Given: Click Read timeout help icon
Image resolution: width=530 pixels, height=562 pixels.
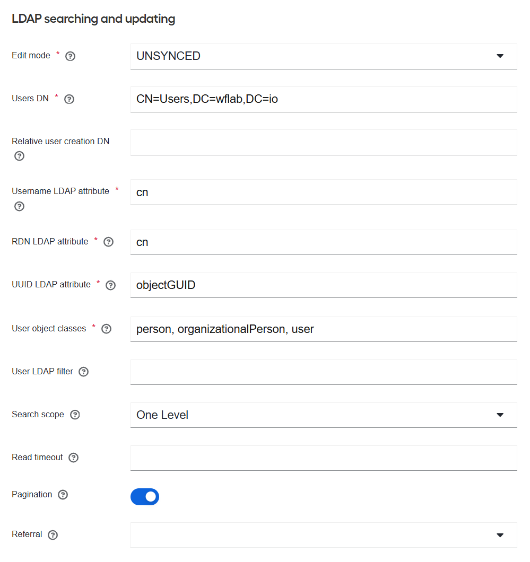Looking at the screenshot, I should [74, 458].
